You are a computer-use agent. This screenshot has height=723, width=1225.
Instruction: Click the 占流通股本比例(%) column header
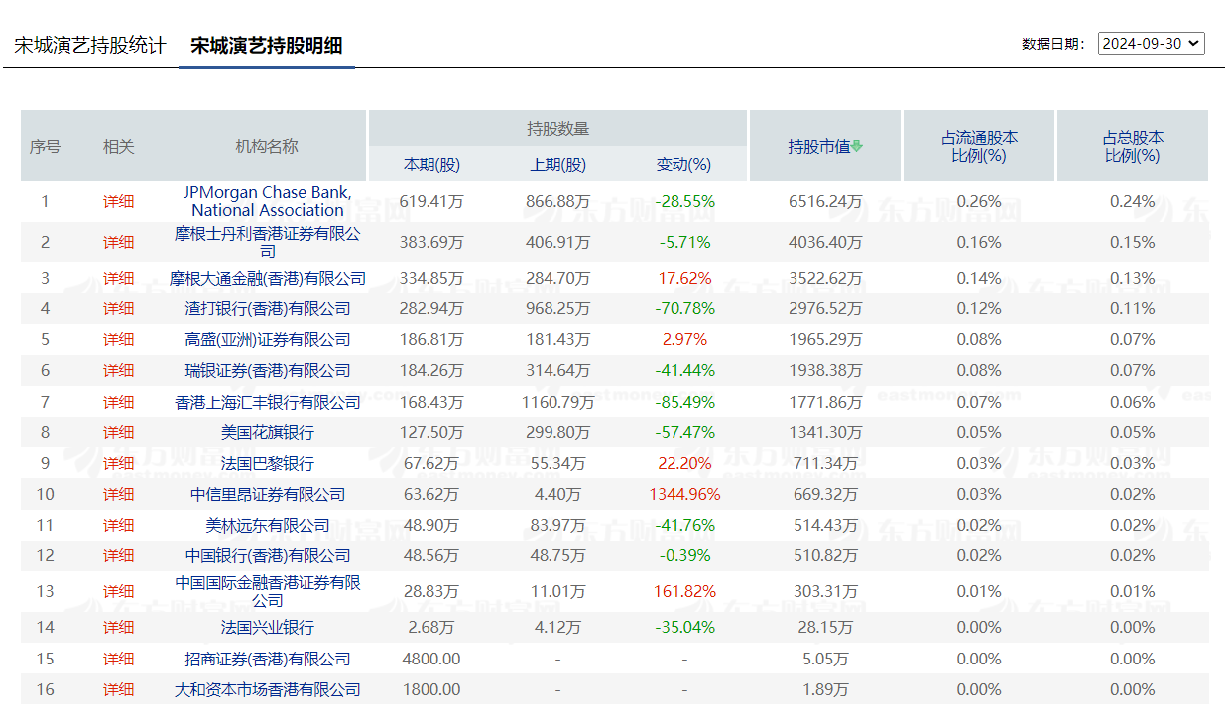point(979,146)
